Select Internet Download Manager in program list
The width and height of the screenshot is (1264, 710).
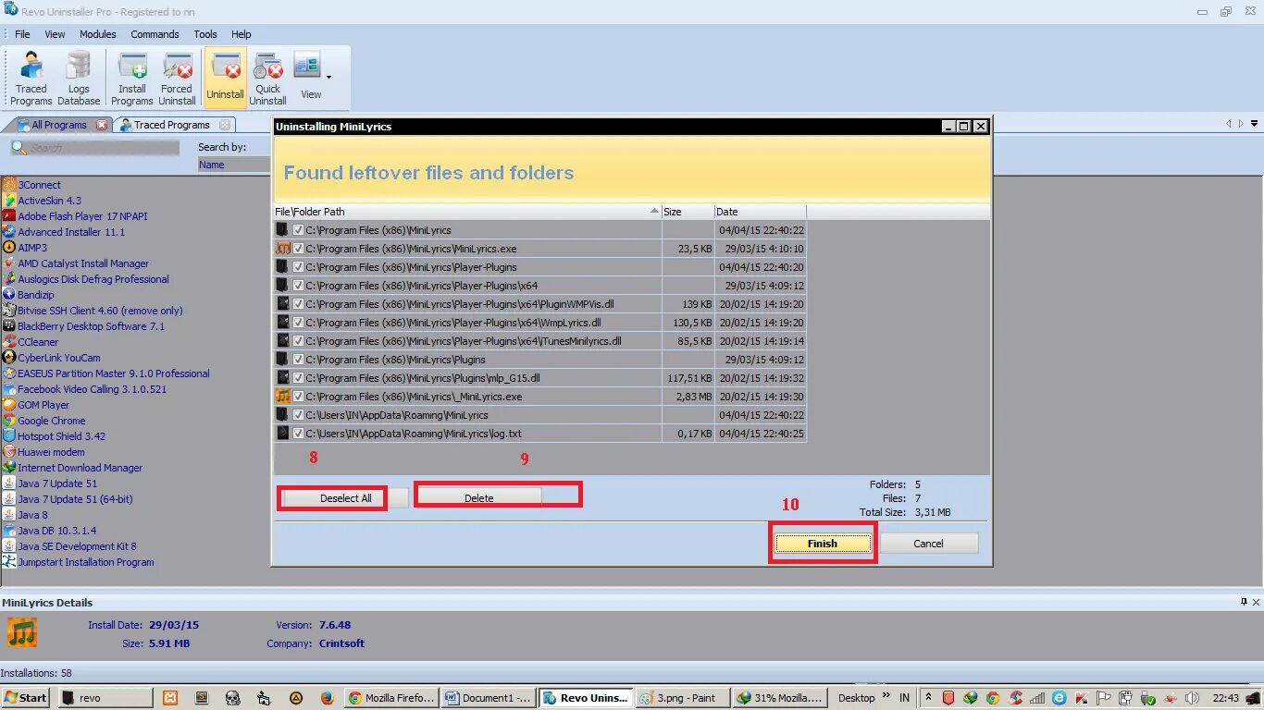point(80,468)
